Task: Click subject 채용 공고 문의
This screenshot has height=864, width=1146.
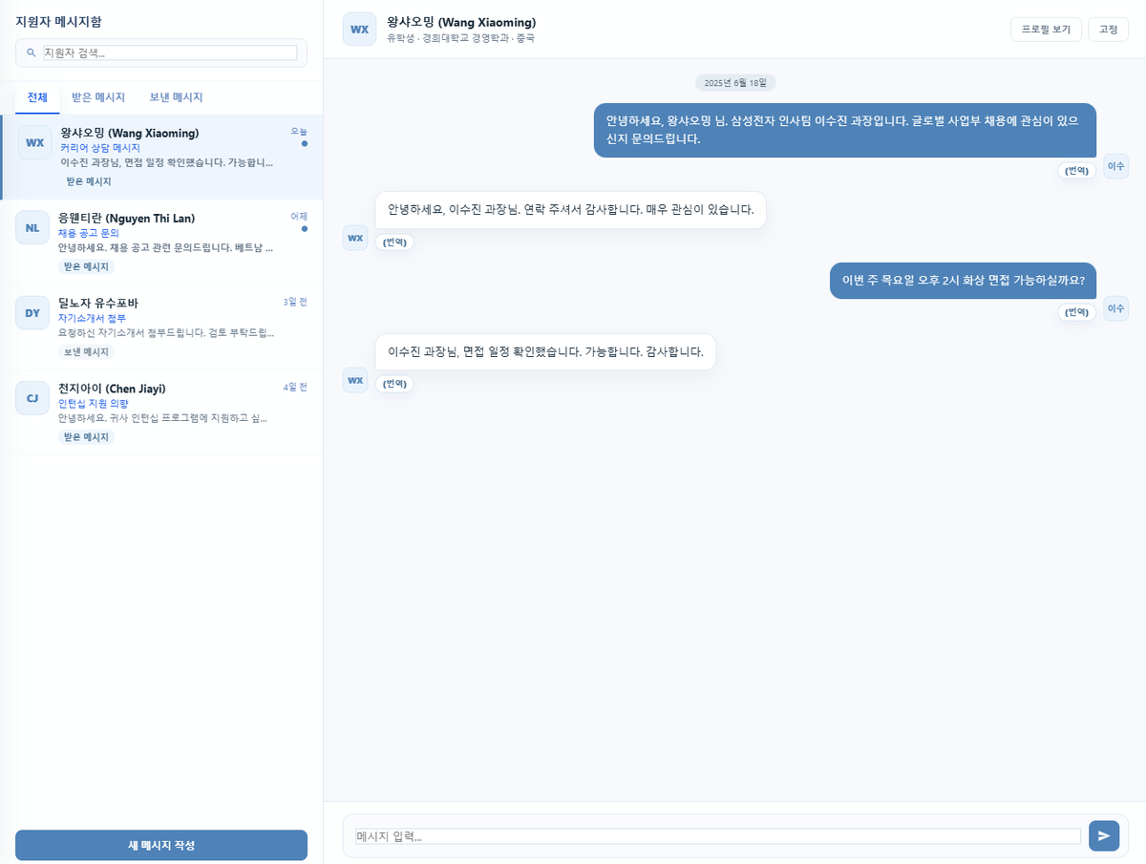Action: click(x=89, y=233)
